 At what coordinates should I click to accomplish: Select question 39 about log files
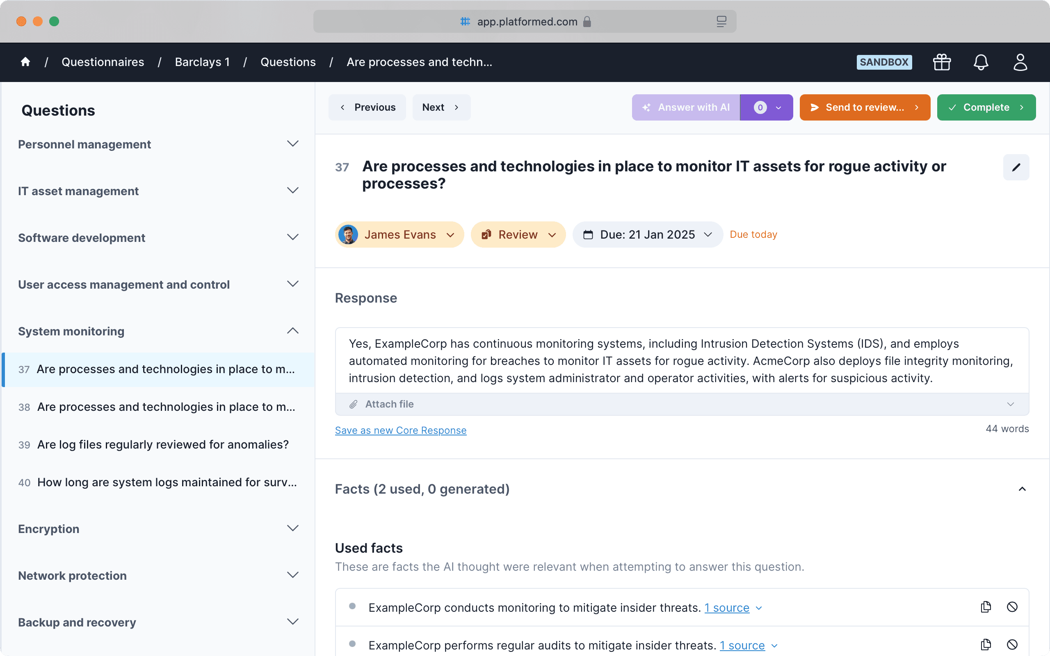pos(163,445)
